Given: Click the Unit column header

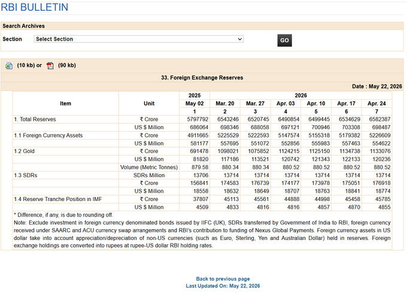Looking at the screenshot, I should [x=149, y=104].
